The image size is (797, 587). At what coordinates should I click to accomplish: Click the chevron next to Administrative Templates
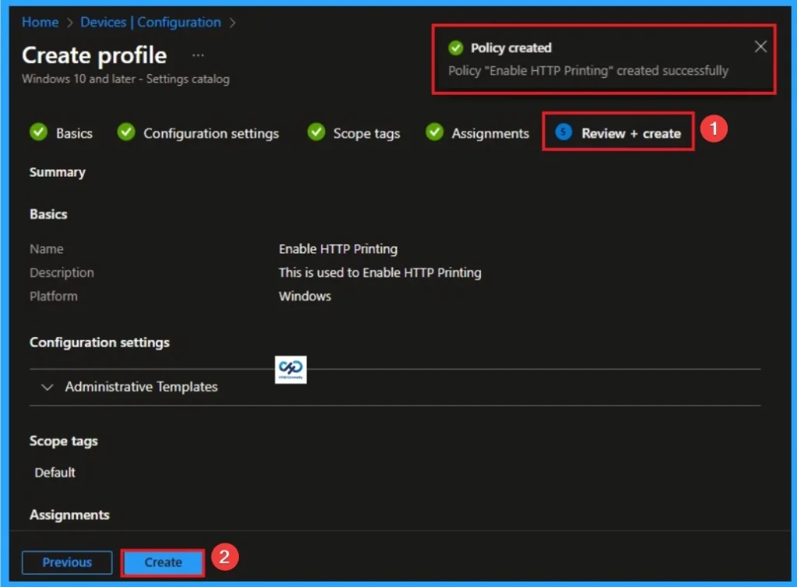tap(47, 387)
